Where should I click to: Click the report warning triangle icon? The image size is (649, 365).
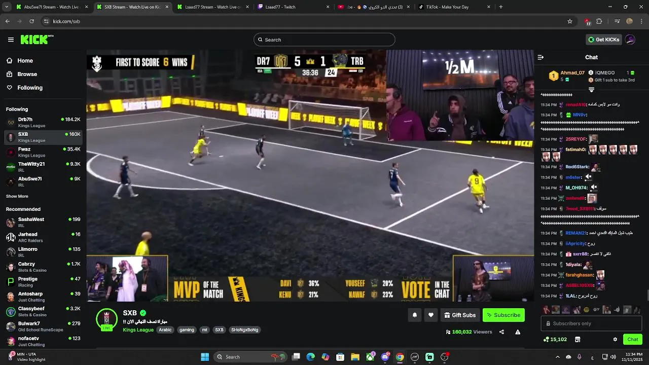(518, 332)
